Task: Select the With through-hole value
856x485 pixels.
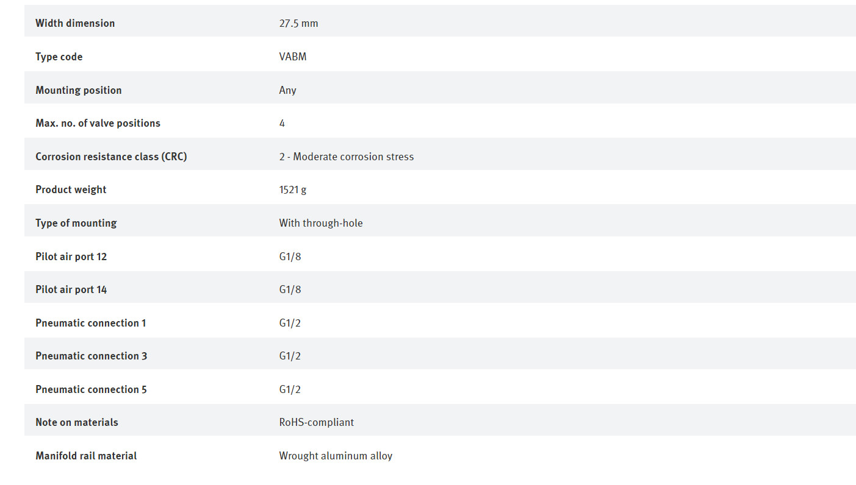Action: (321, 223)
